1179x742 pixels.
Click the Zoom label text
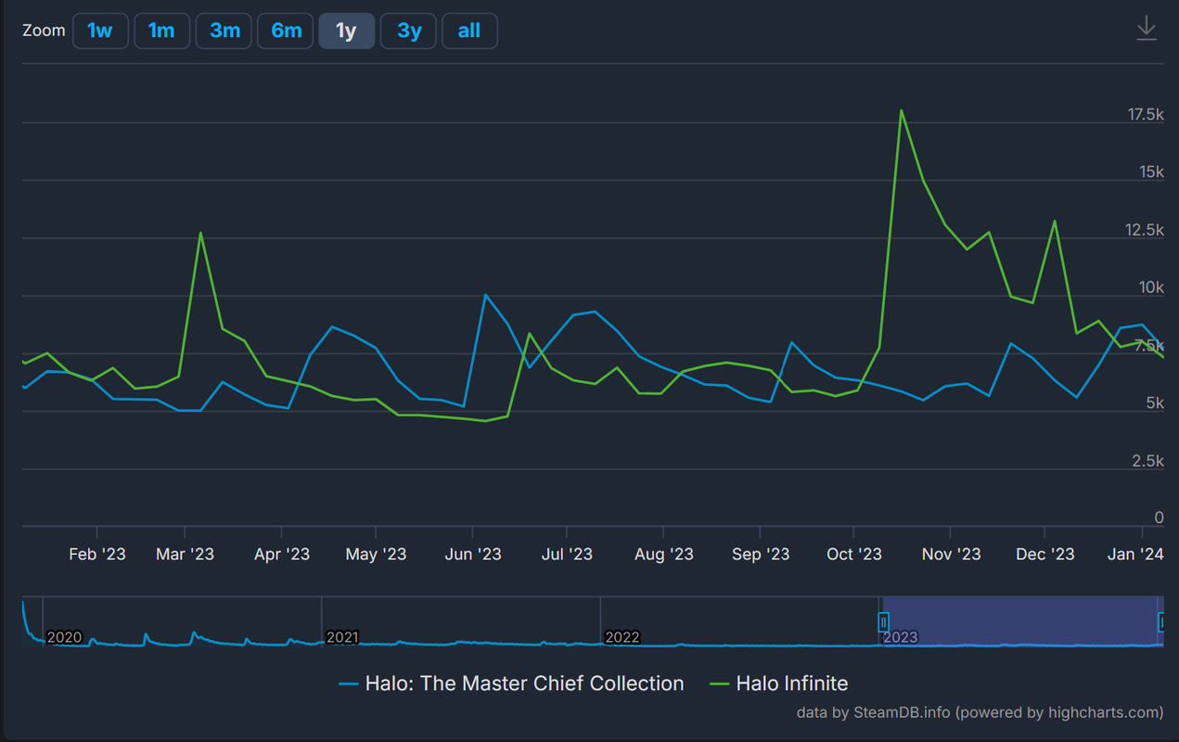(45, 31)
